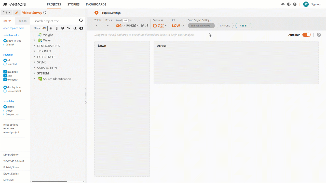Expand panel with right arrow
This screenshot has width=326, height=183.
pyautogui.click(x=86, y=102)
